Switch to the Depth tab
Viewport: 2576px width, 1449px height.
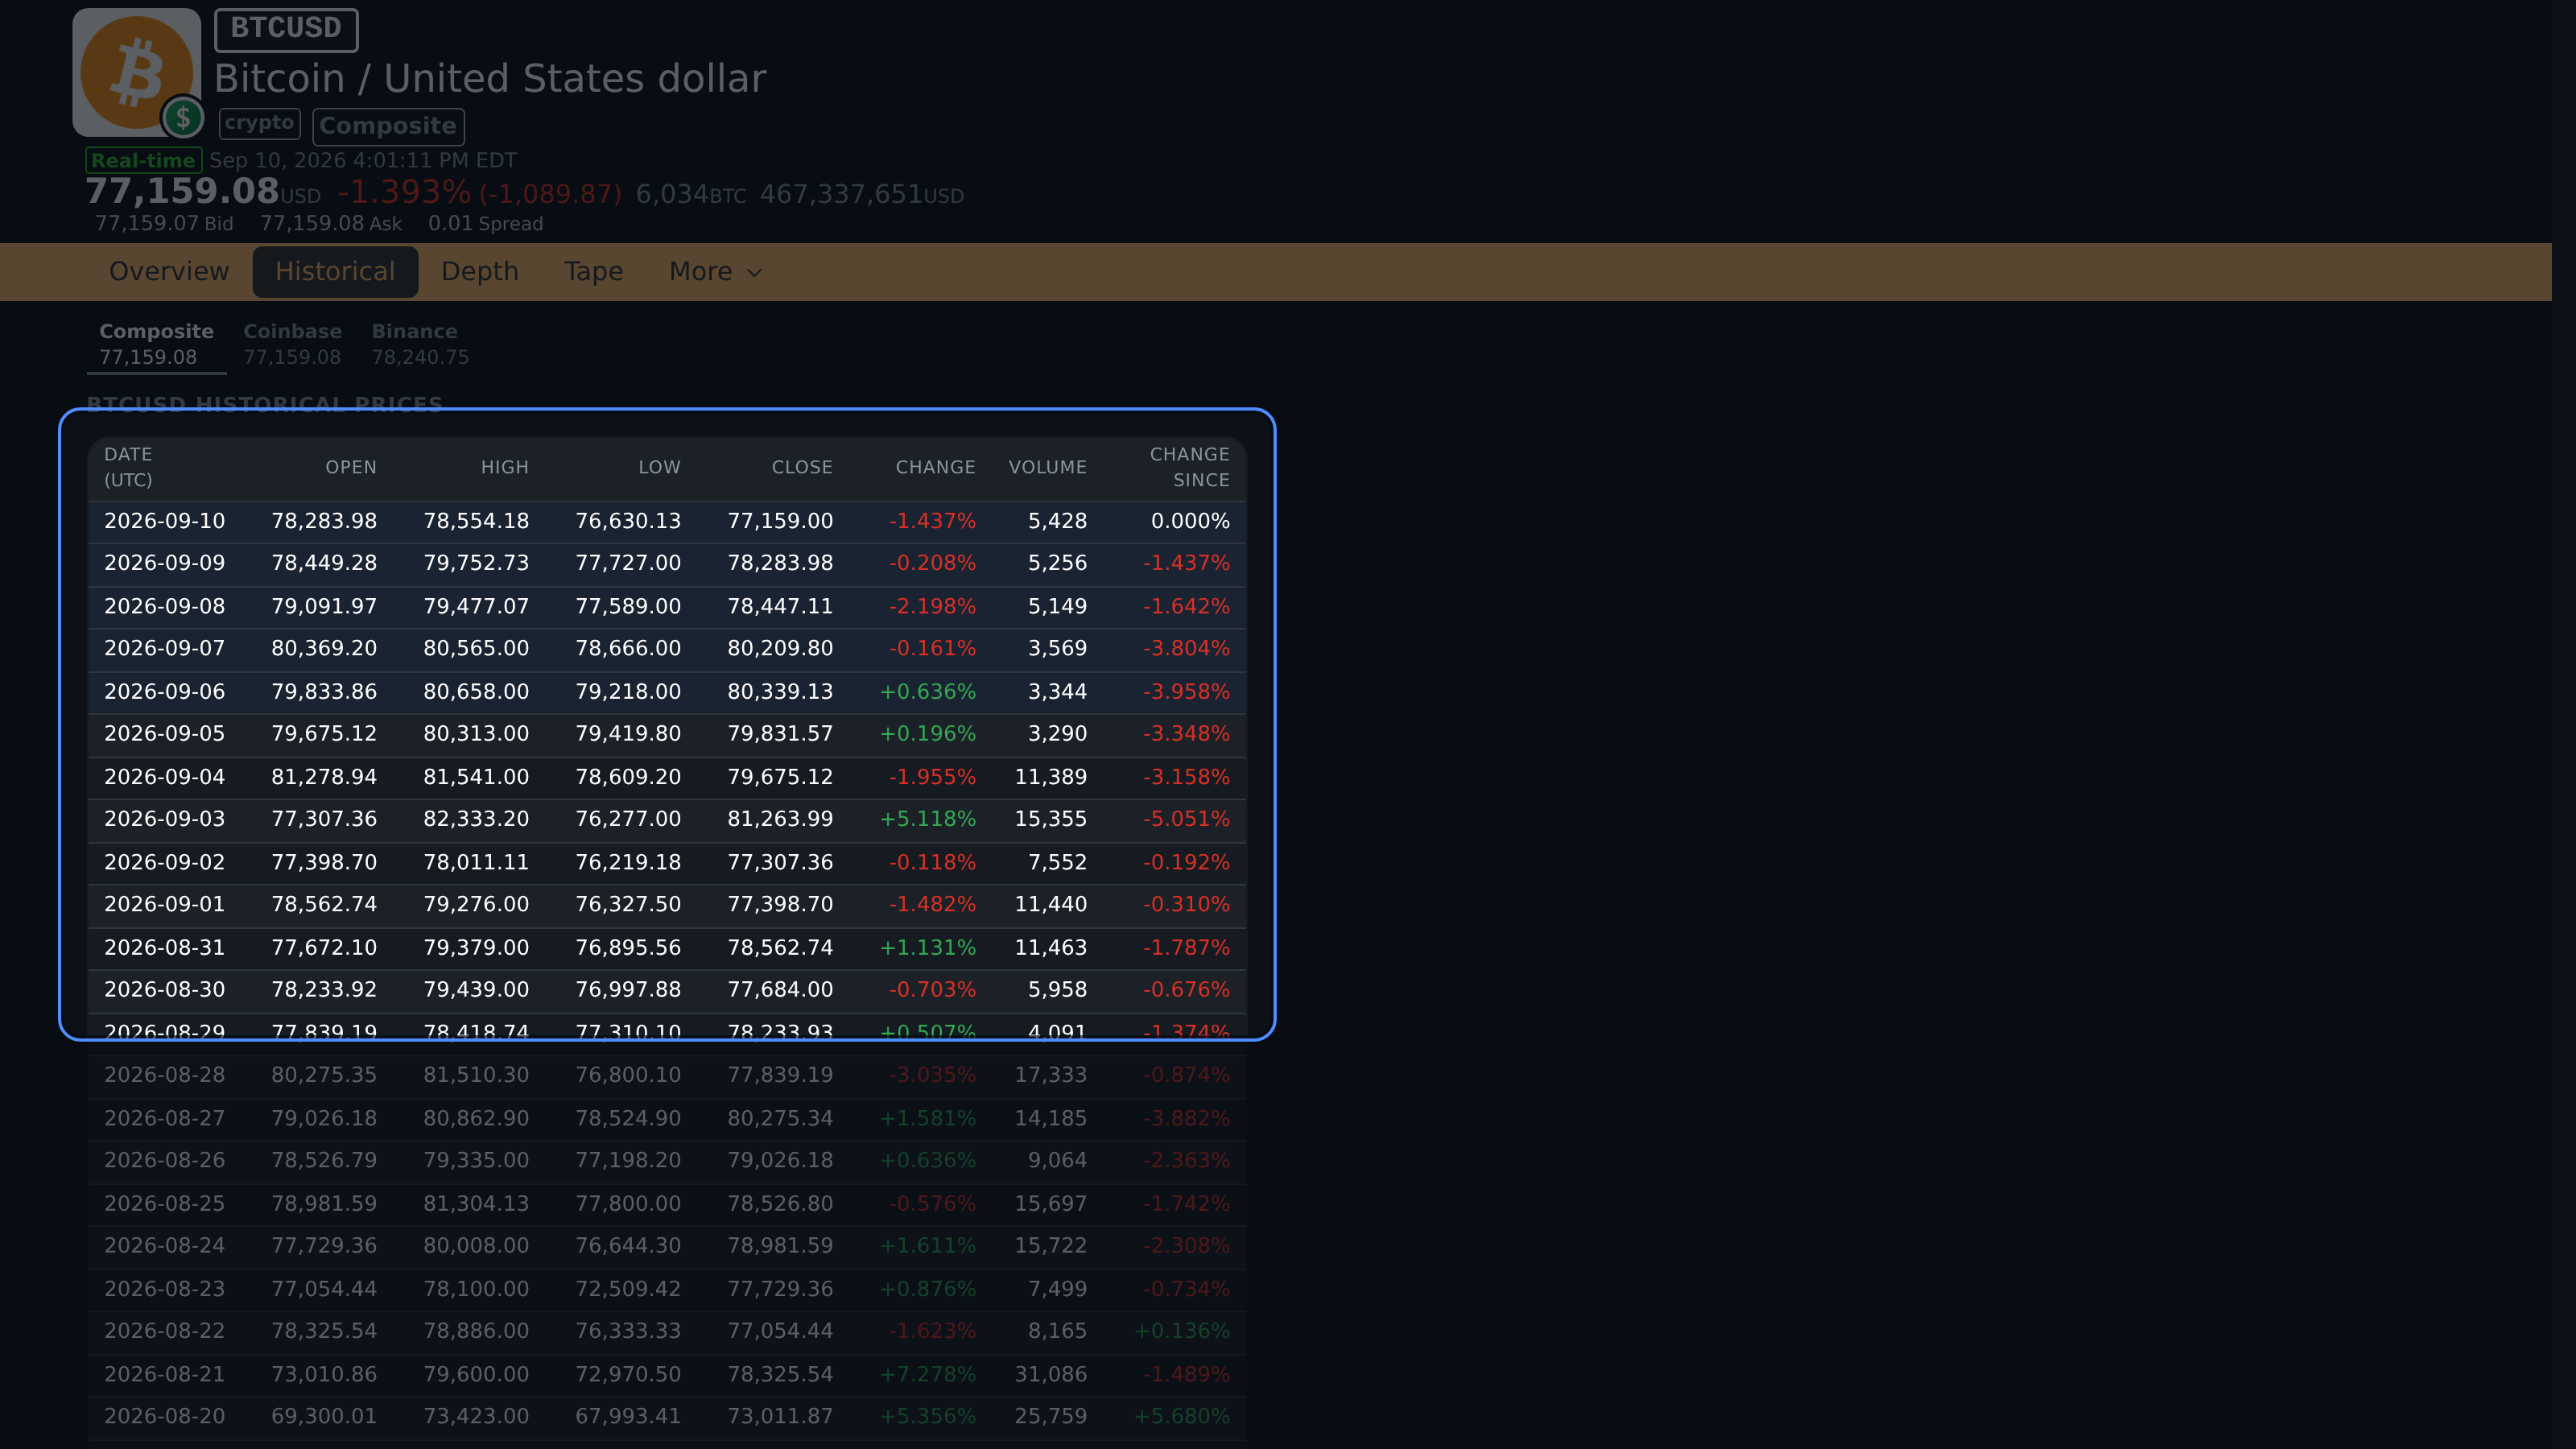[480, 272]
